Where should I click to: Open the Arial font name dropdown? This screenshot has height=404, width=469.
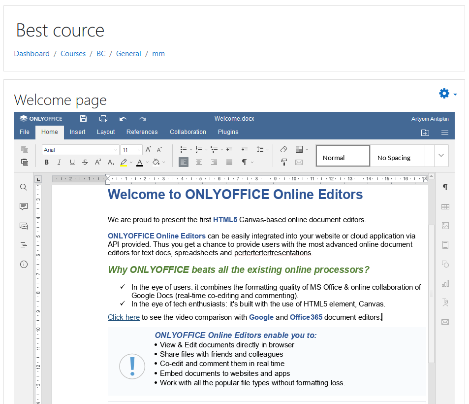pyautogui.click(x=116, y=150)
